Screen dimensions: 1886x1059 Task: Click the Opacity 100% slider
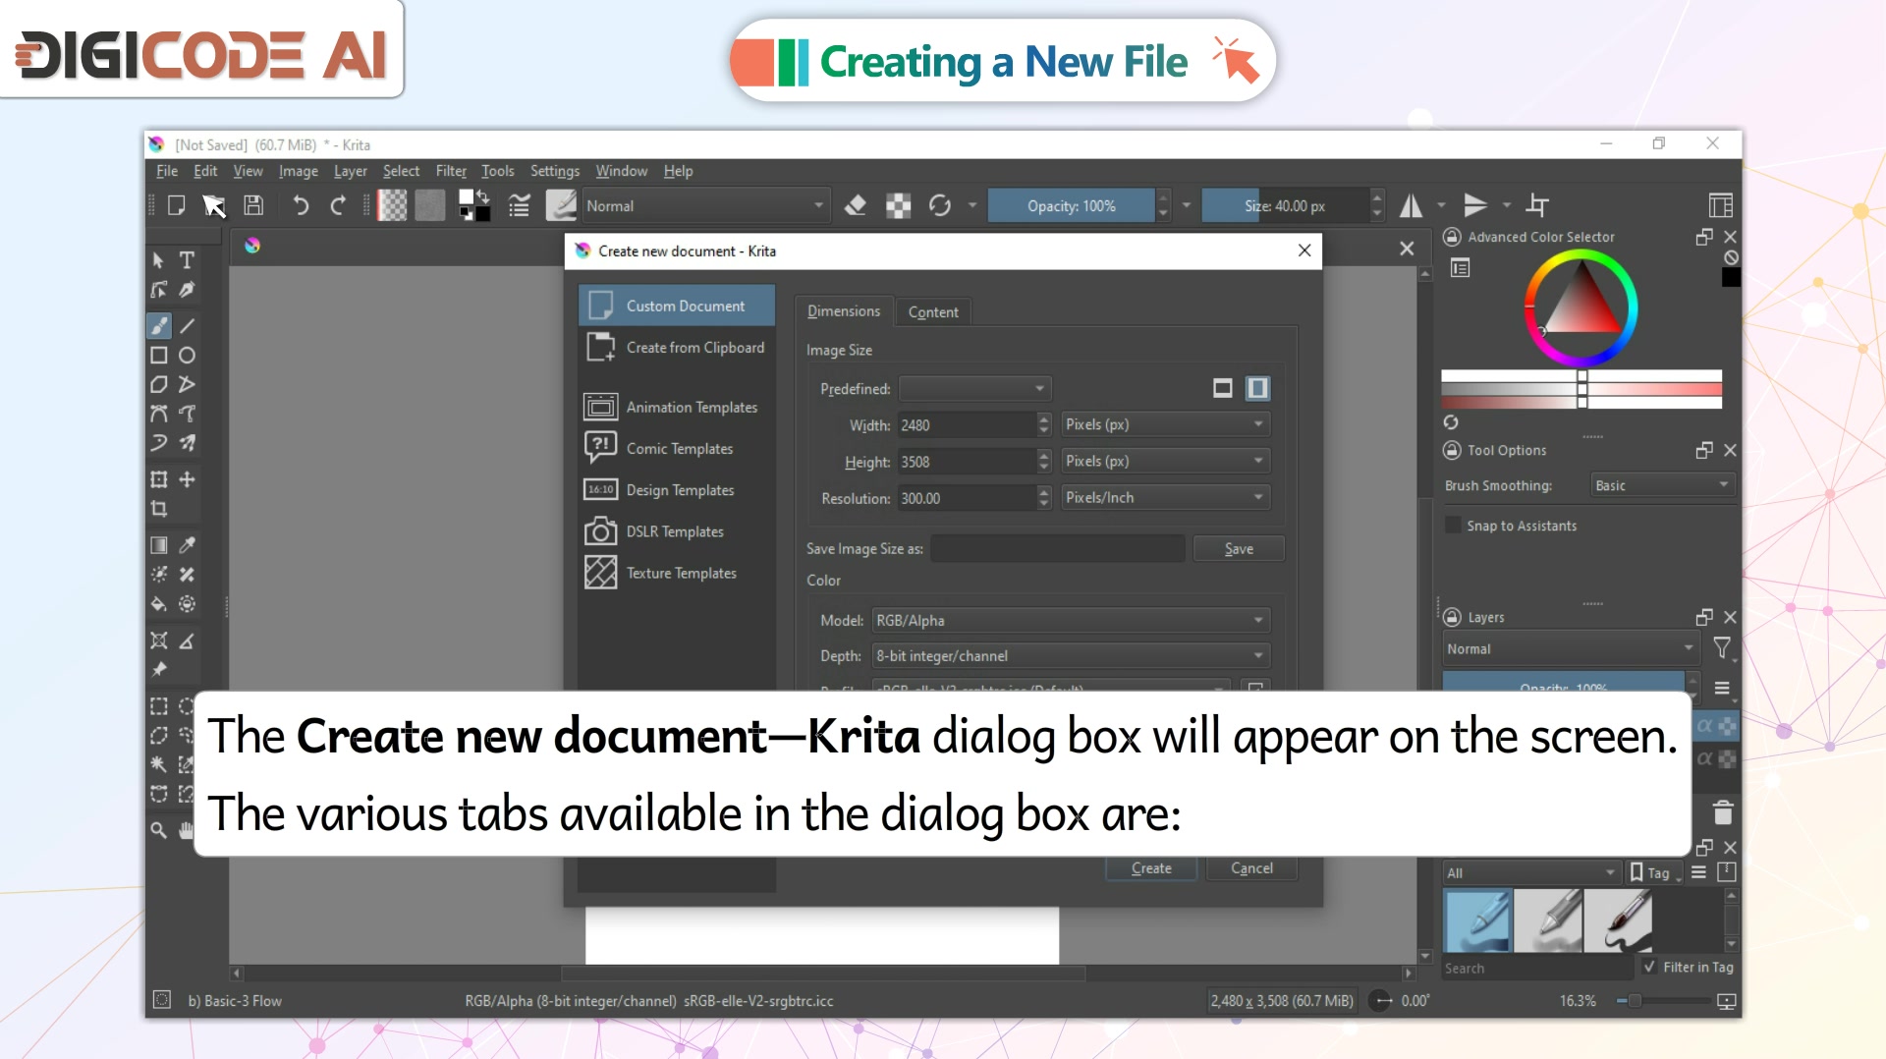tap(1071, 205)
